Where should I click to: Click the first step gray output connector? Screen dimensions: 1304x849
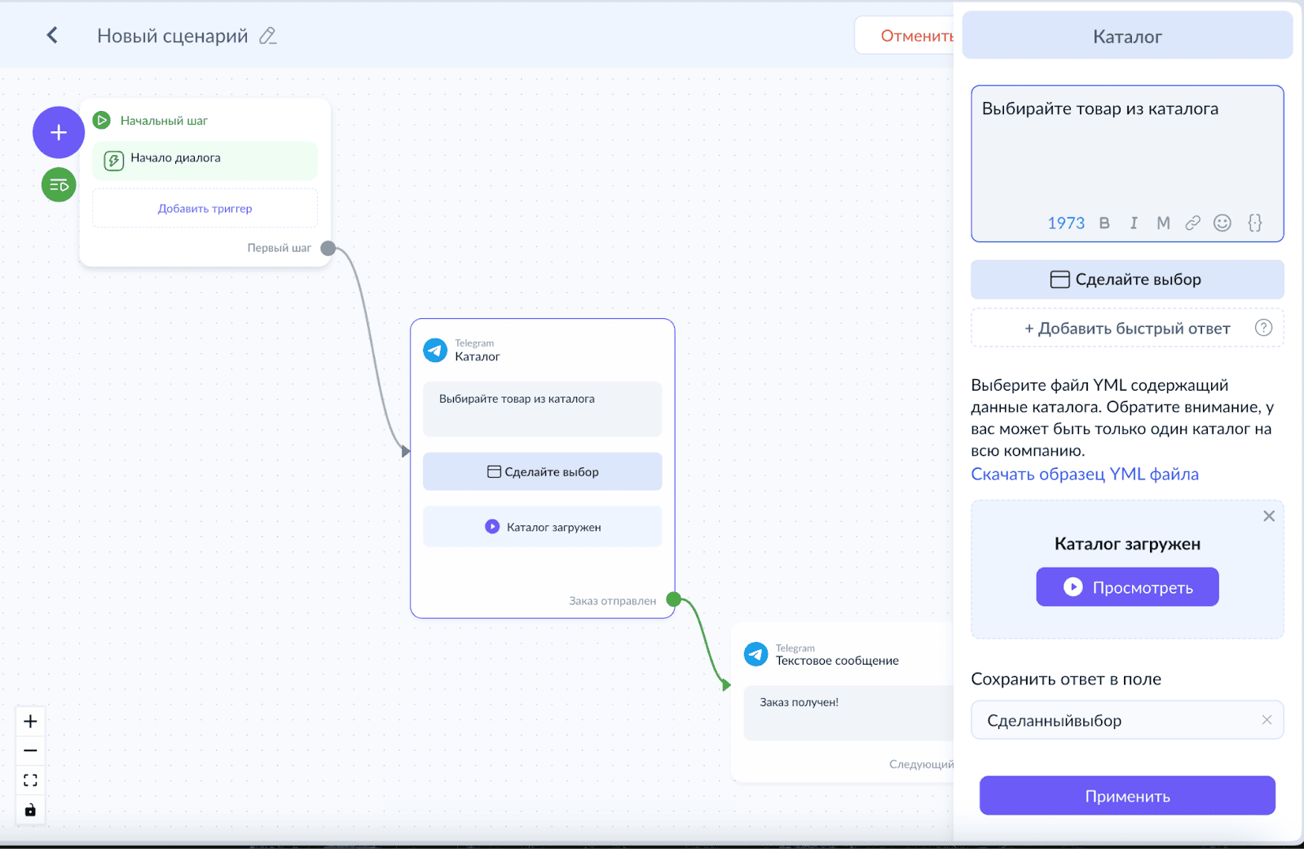(328, 248)
